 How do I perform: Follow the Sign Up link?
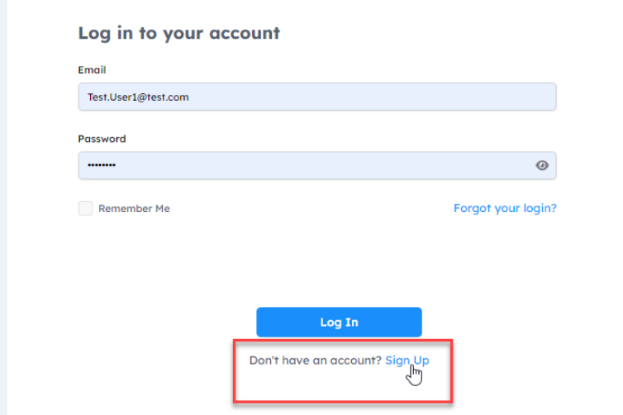pos(407,361)
